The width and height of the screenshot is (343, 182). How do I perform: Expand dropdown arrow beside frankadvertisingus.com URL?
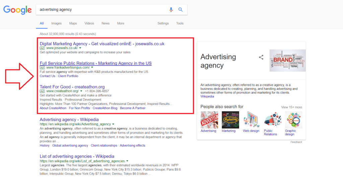(x=92, y=67)
